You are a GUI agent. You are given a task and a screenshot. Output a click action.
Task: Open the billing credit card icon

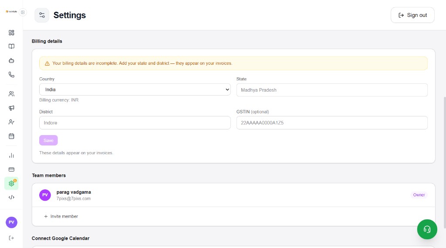[11, 169]
